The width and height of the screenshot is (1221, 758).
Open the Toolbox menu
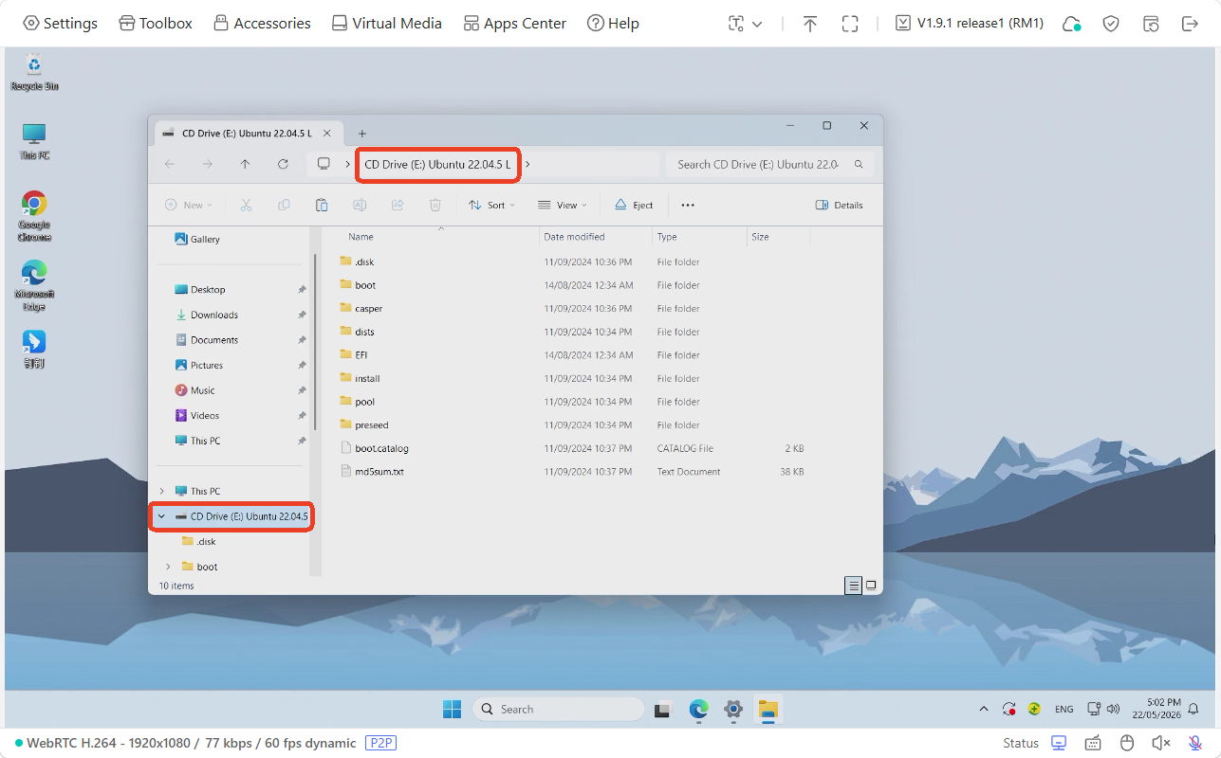pos(156,24)
